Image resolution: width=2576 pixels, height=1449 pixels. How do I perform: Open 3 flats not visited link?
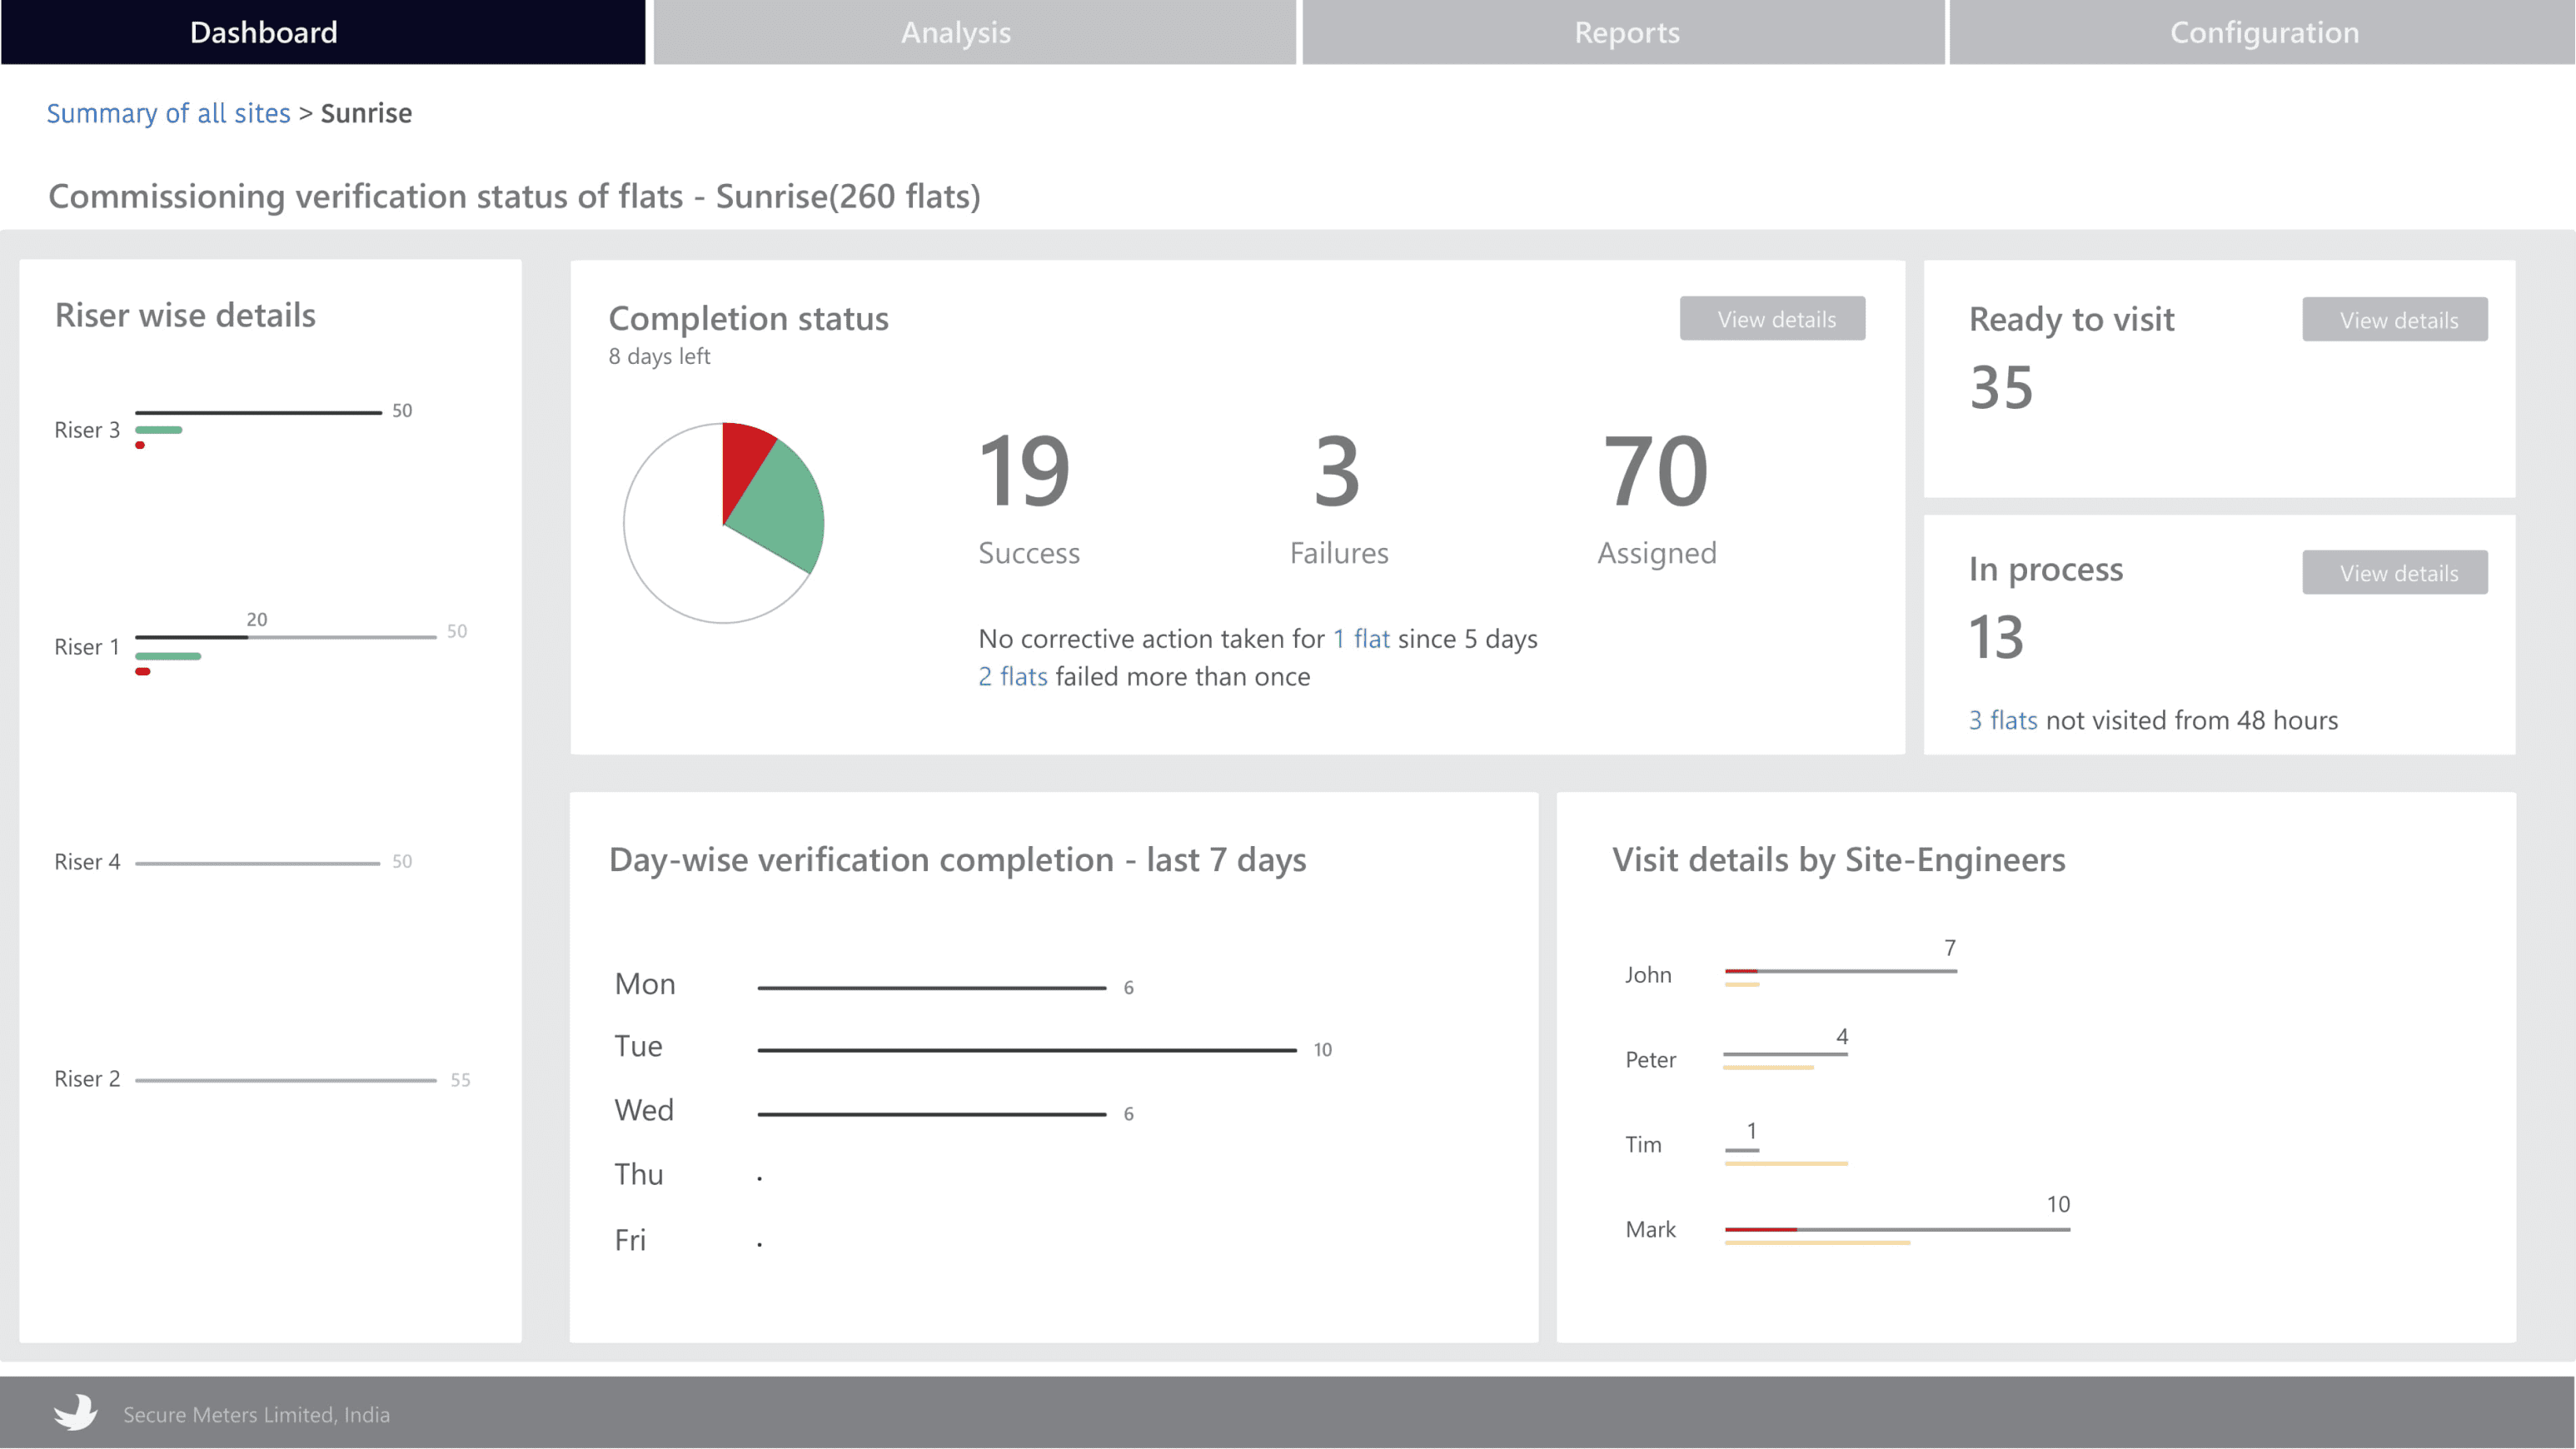pyautogui.click(x=2003, y=720)
